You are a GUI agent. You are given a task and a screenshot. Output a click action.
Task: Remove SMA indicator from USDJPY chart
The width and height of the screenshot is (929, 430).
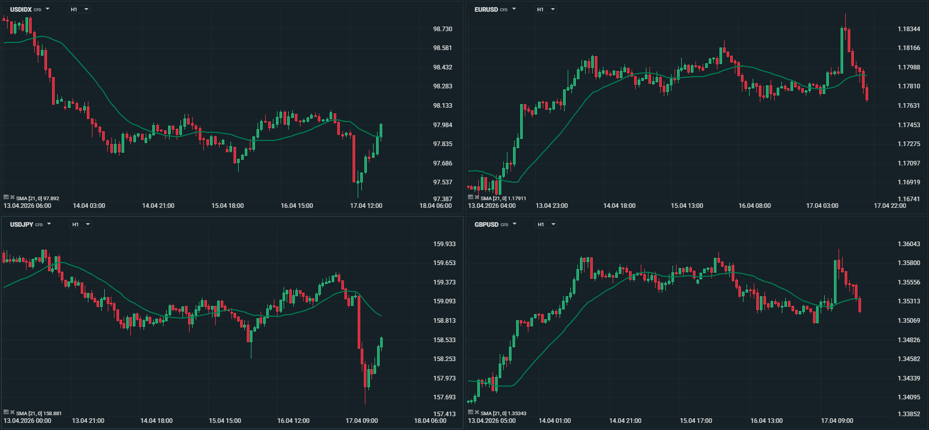tap(12, 412)
